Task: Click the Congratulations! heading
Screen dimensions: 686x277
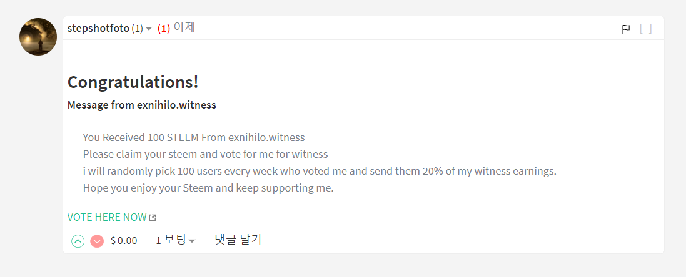Action: coord(133,82)
